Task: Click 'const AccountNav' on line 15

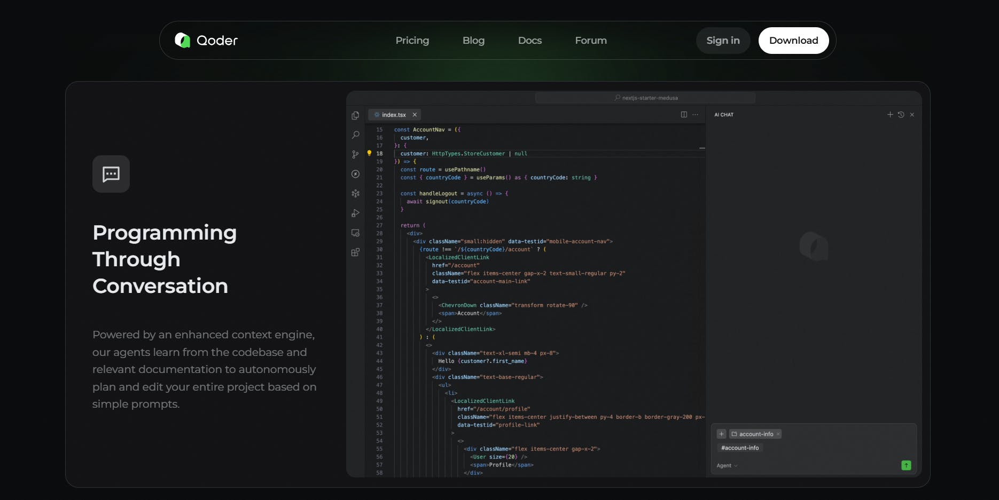Action: point(419,130)
